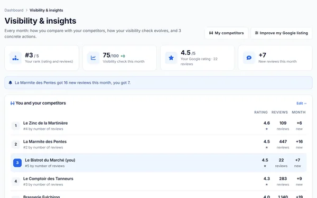
Task: Select Le Bistrot du Marché (you) row
Action: click(x=158, y=163)
